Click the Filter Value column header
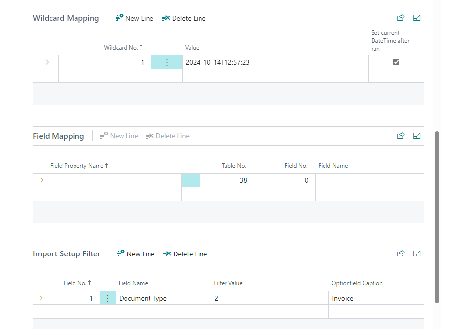The height and width of the screenshot is (329, 474). coord(228,283)
